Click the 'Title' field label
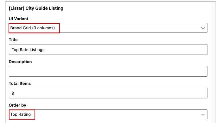This screenshot has width=216, height=123. click(13, 40)
